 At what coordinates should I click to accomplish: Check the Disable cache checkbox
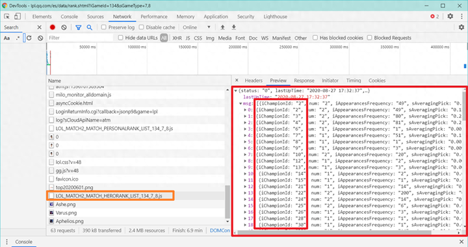[141, 27]
